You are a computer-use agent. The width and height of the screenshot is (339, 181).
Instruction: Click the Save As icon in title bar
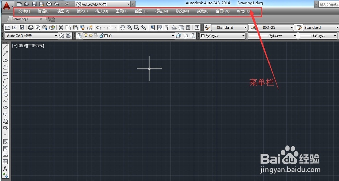41,4
